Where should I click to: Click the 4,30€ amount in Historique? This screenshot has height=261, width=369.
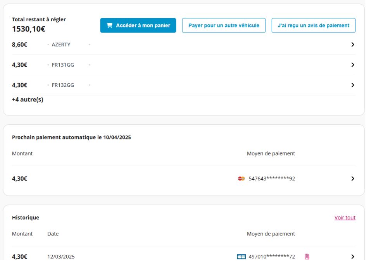click(19, 256)
